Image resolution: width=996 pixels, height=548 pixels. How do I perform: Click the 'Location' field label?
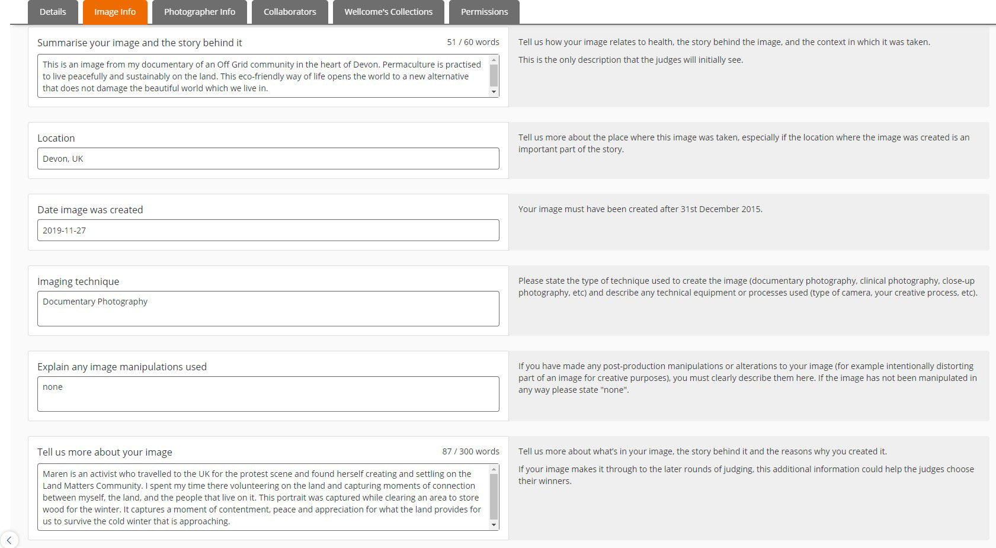click(x=56, y=138)
